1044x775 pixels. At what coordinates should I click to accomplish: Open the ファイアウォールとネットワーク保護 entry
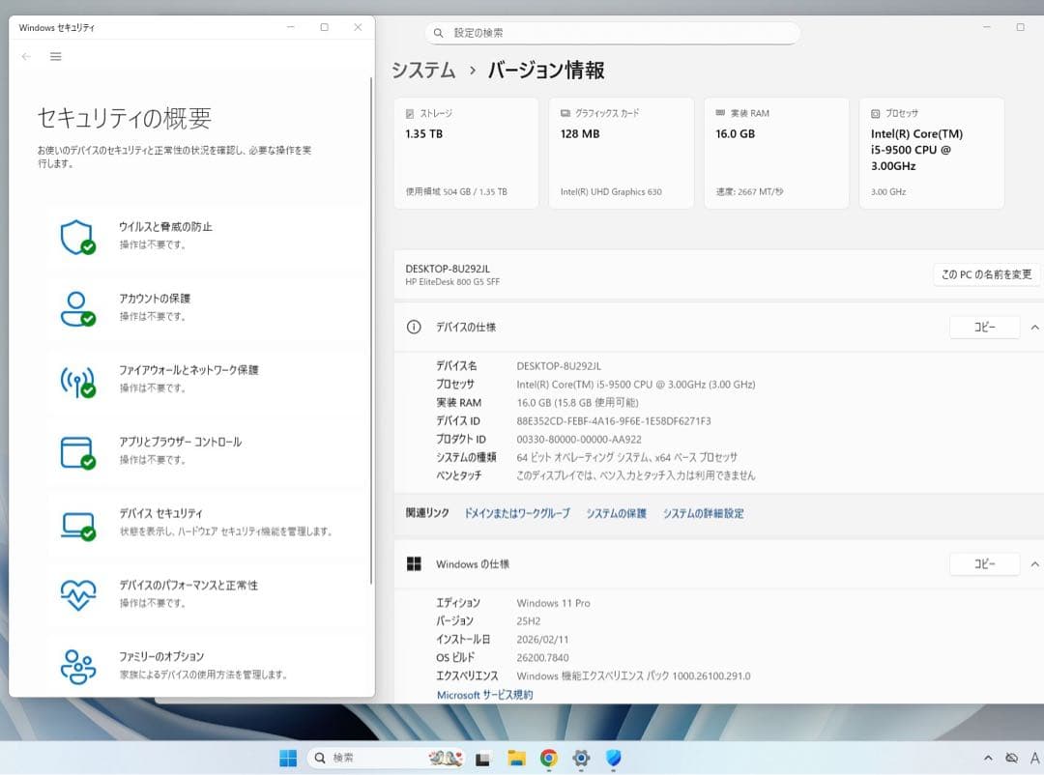(x=207, y=380)
